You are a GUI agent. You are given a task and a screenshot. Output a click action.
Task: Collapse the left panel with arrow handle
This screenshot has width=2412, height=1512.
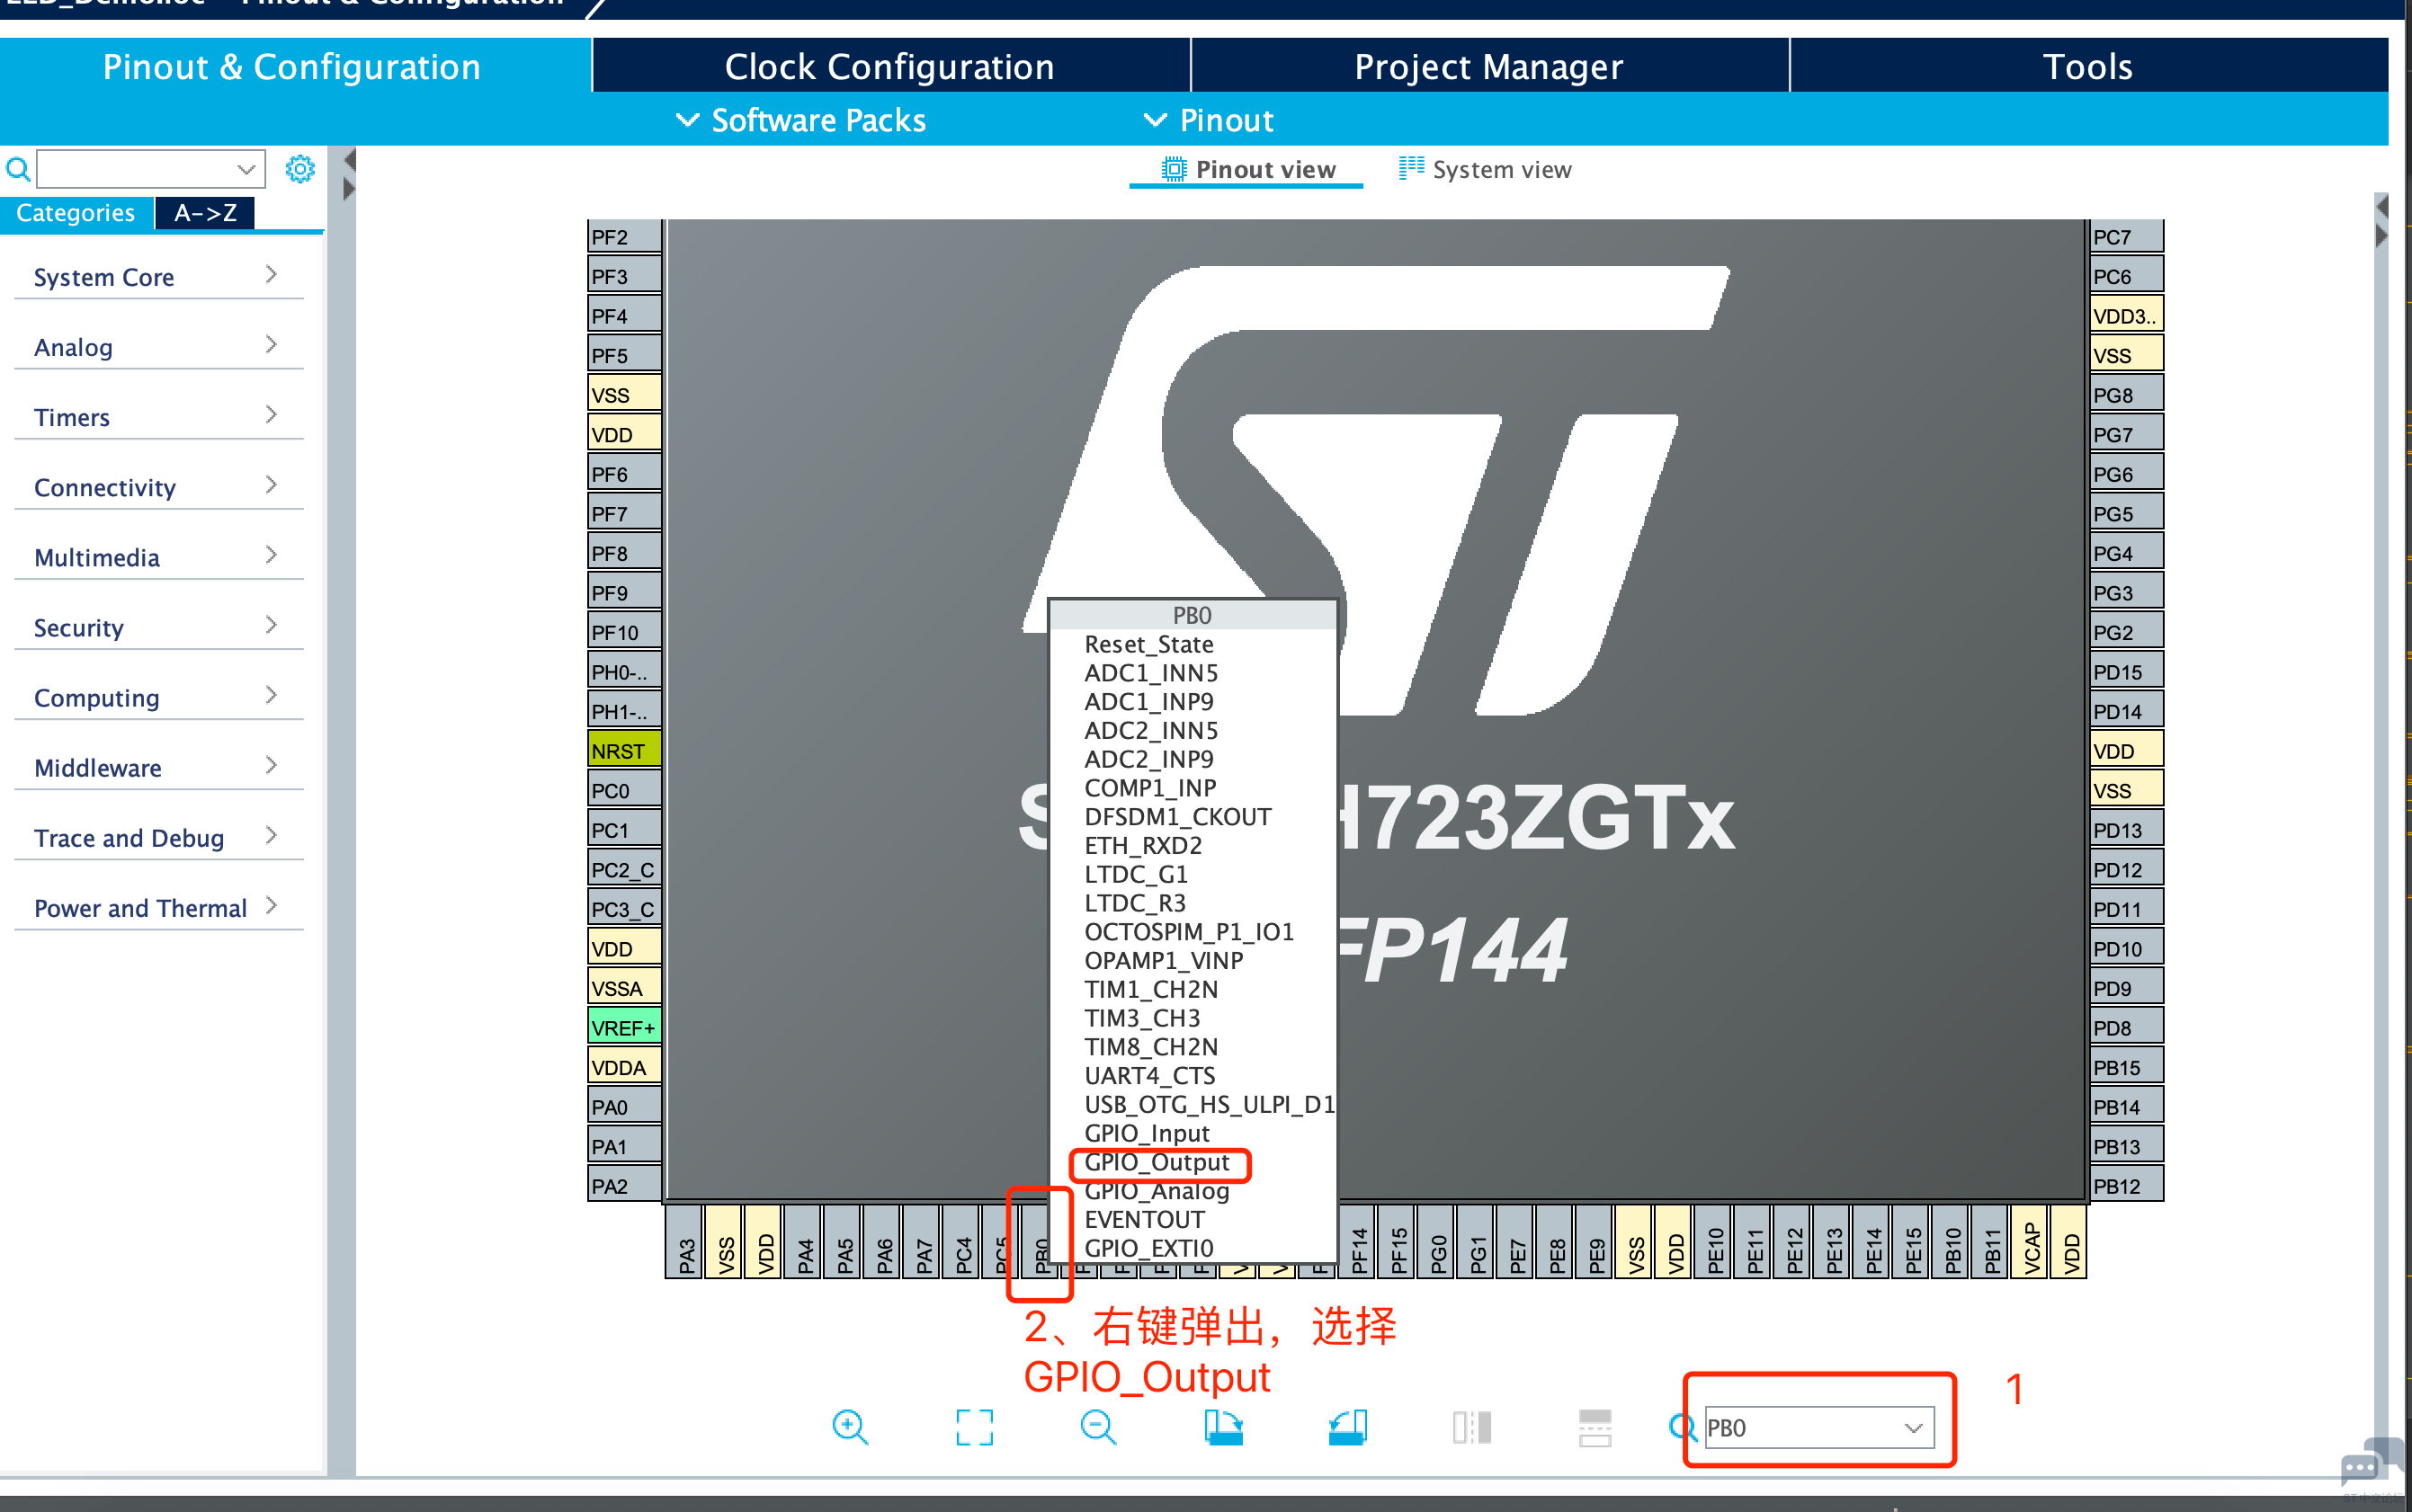[x=349, y=160]
